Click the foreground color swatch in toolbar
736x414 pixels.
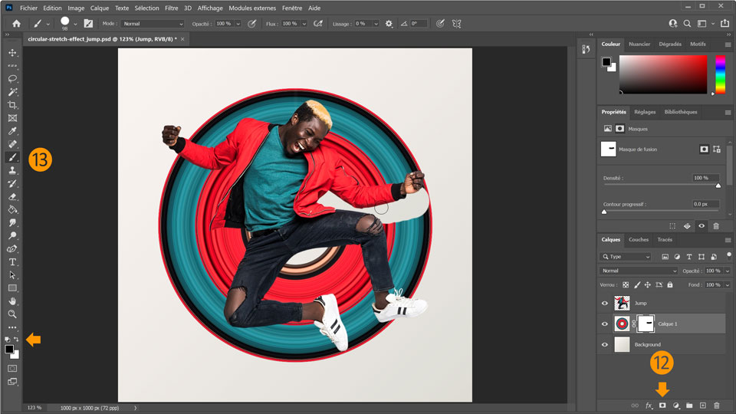(9, 349)
